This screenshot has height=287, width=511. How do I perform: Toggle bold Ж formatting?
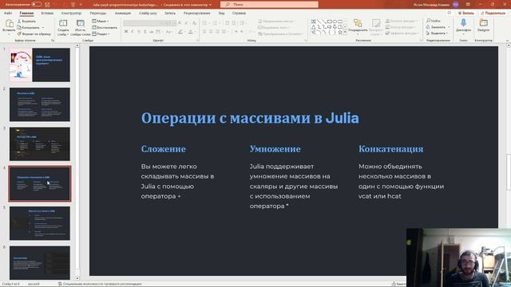[x=126, y=32]
